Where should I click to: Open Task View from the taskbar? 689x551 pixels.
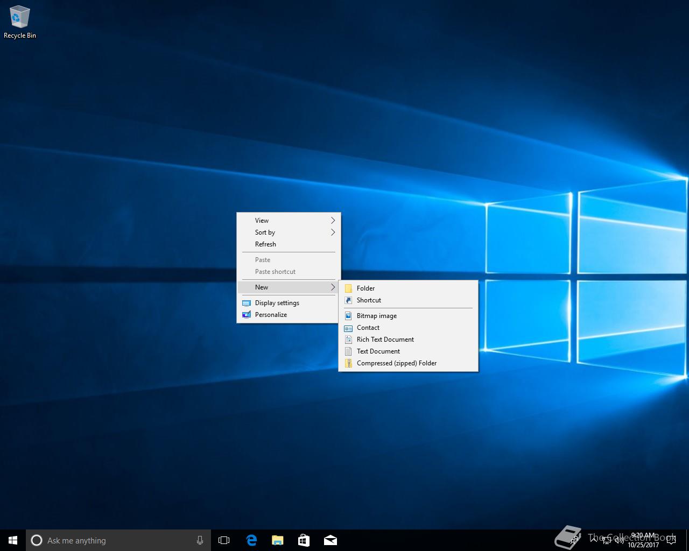[224, 540]
